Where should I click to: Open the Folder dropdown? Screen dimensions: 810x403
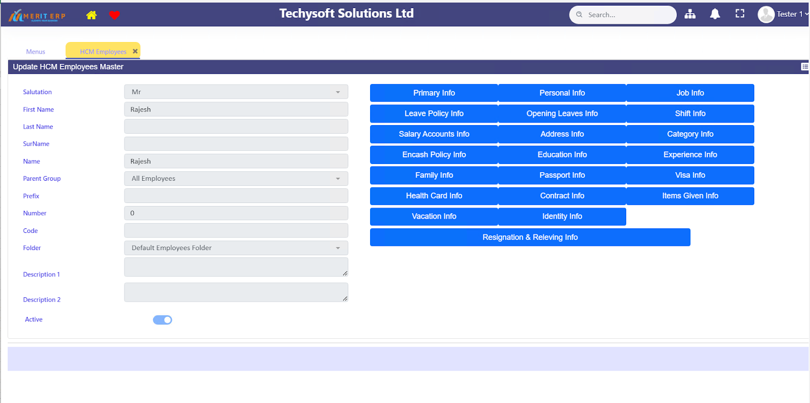point(236,248)
